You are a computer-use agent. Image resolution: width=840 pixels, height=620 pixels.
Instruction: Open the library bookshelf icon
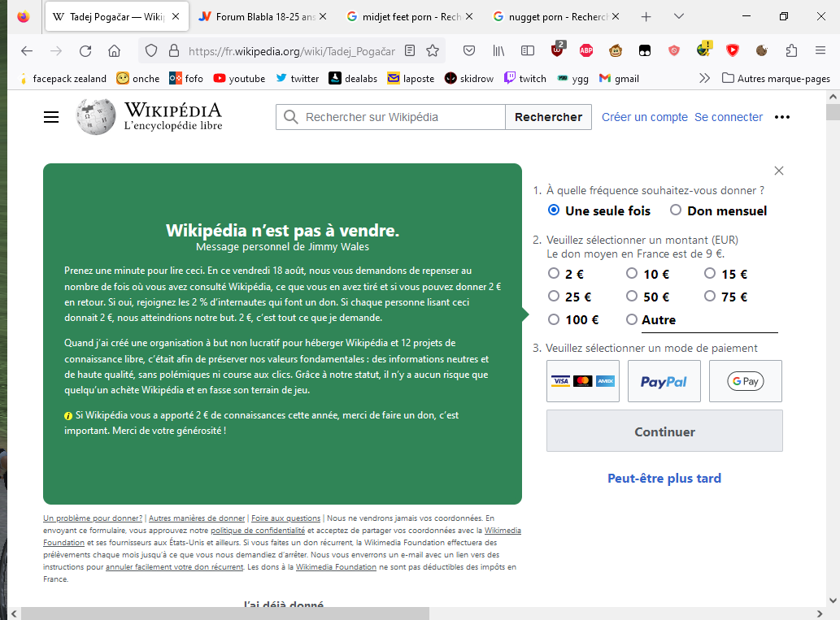(x=498, y=51)
